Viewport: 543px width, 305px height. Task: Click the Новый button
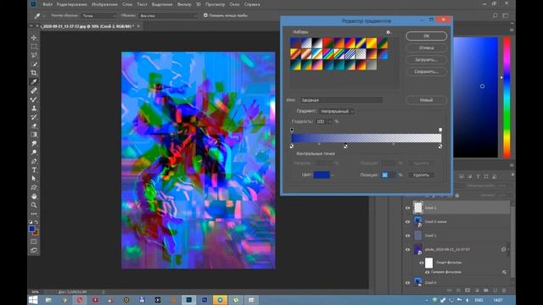[426, 100]
